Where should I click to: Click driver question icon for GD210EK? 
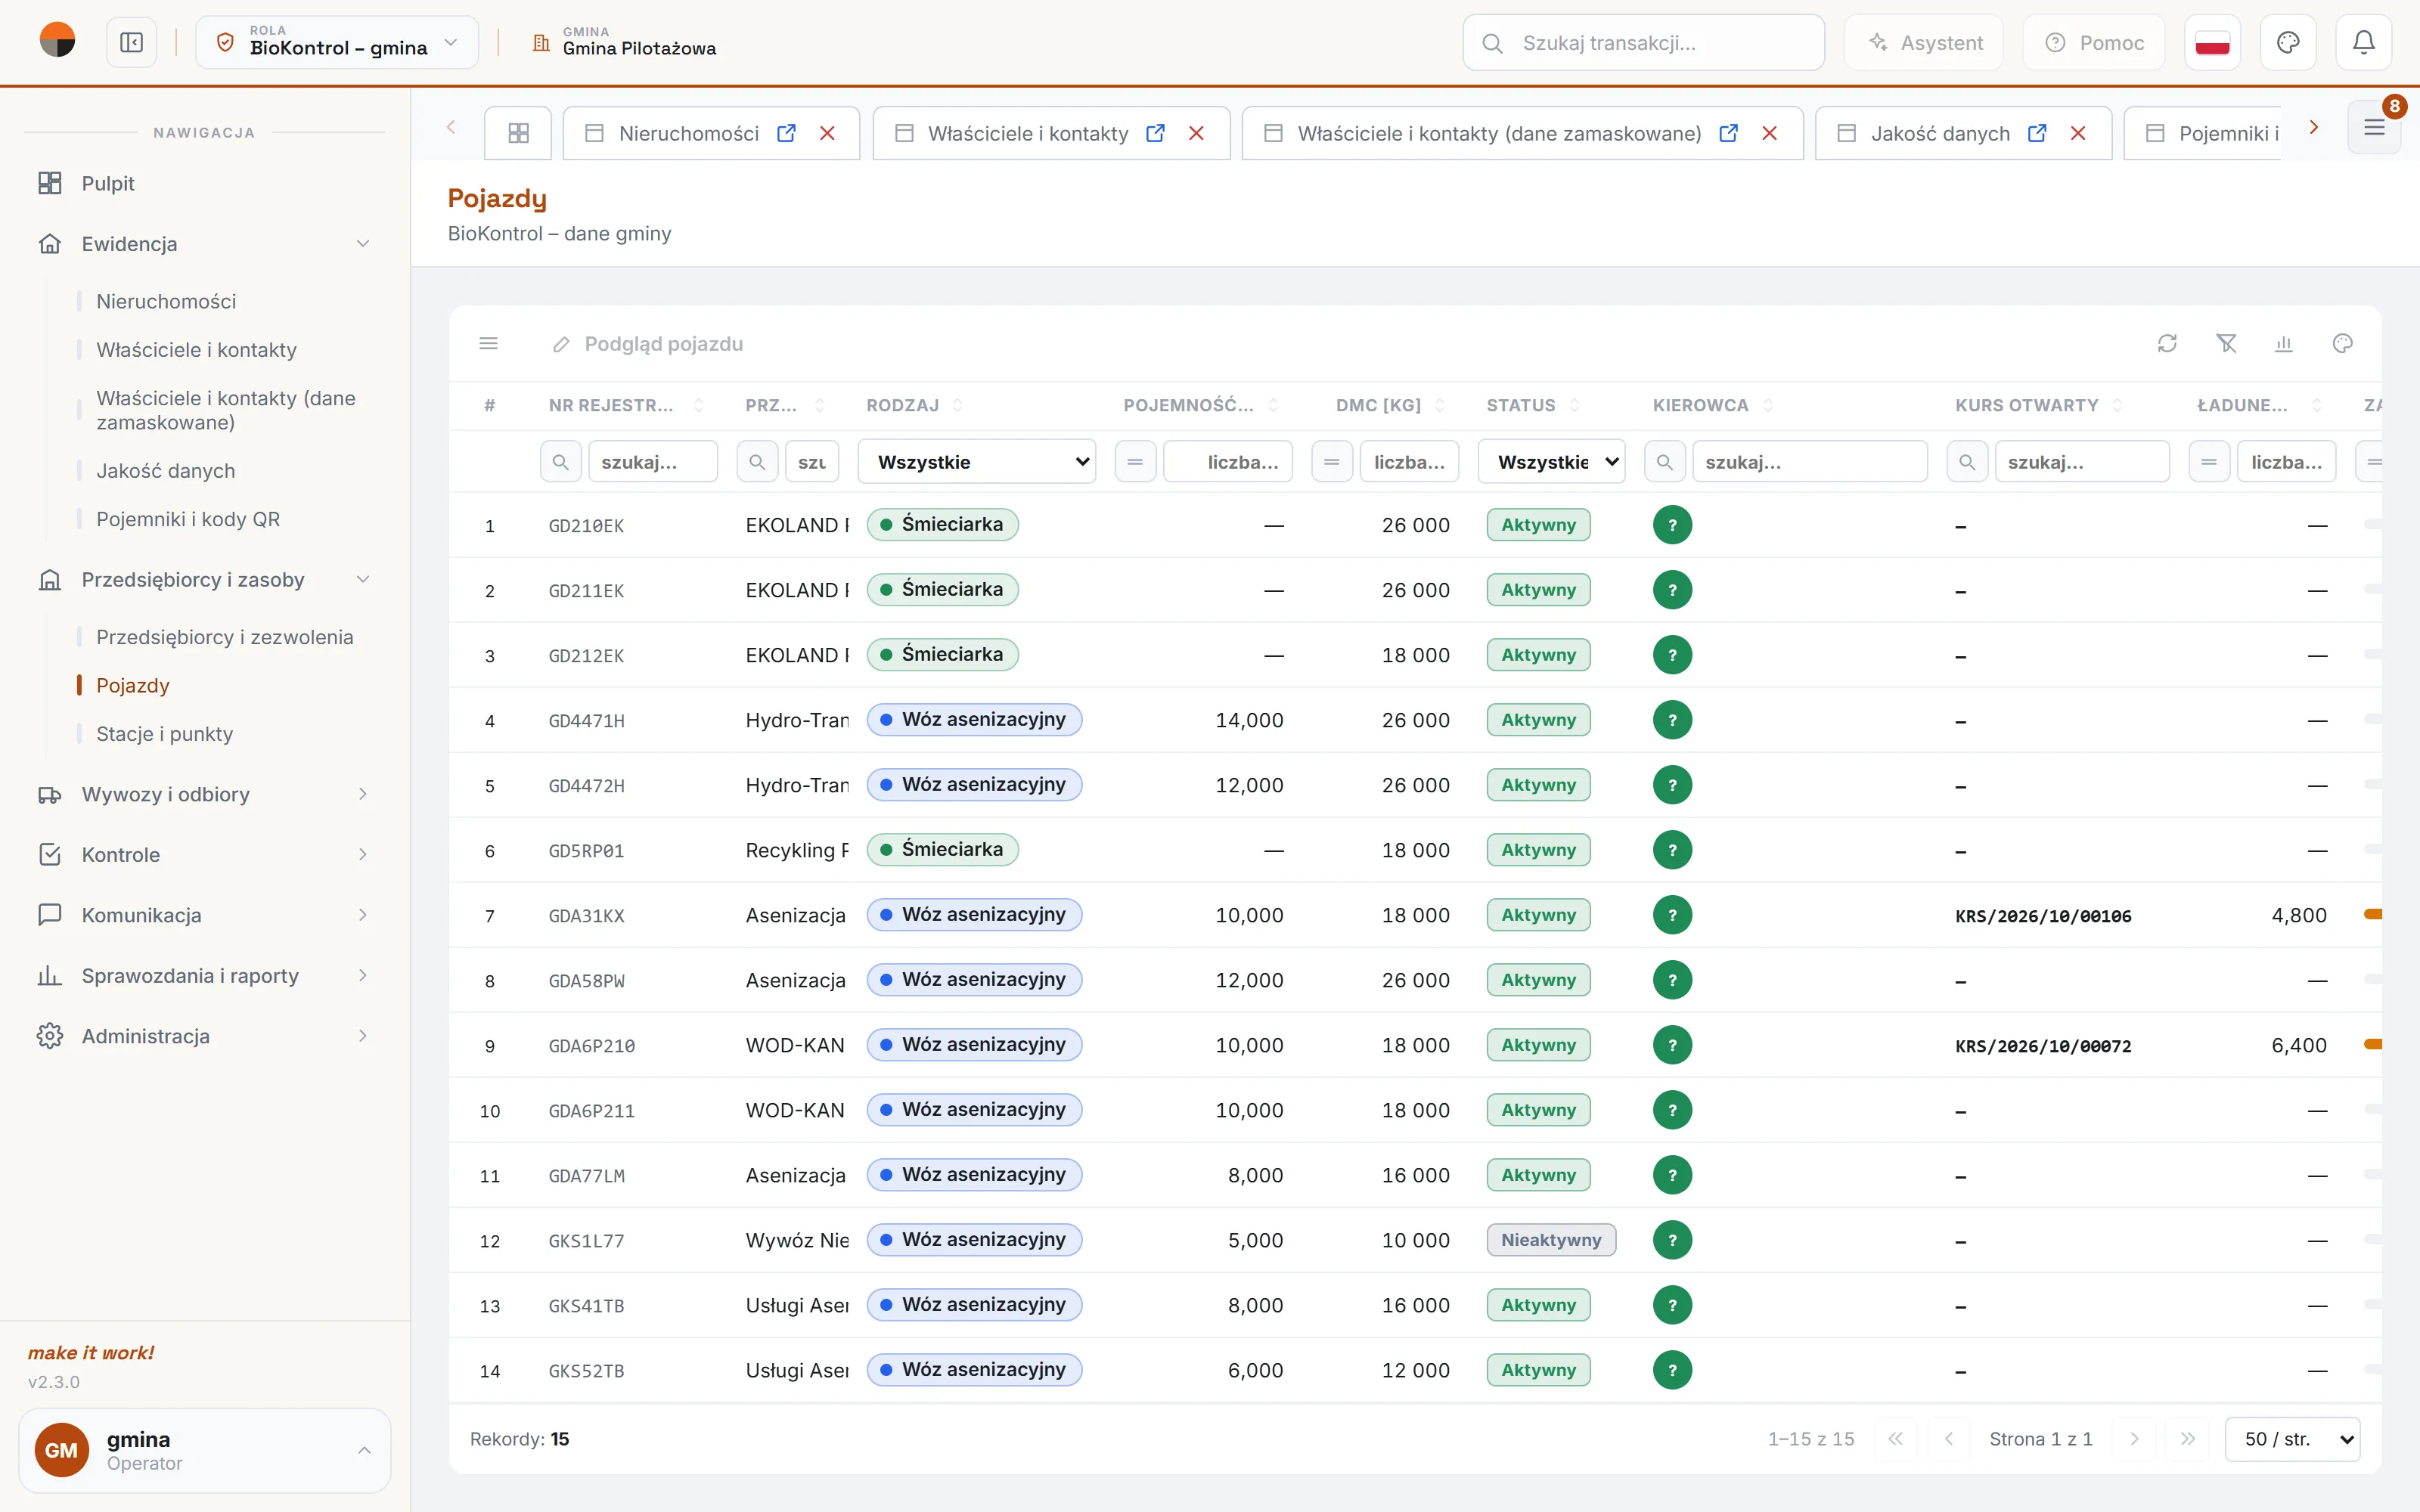click(1672, 525)
